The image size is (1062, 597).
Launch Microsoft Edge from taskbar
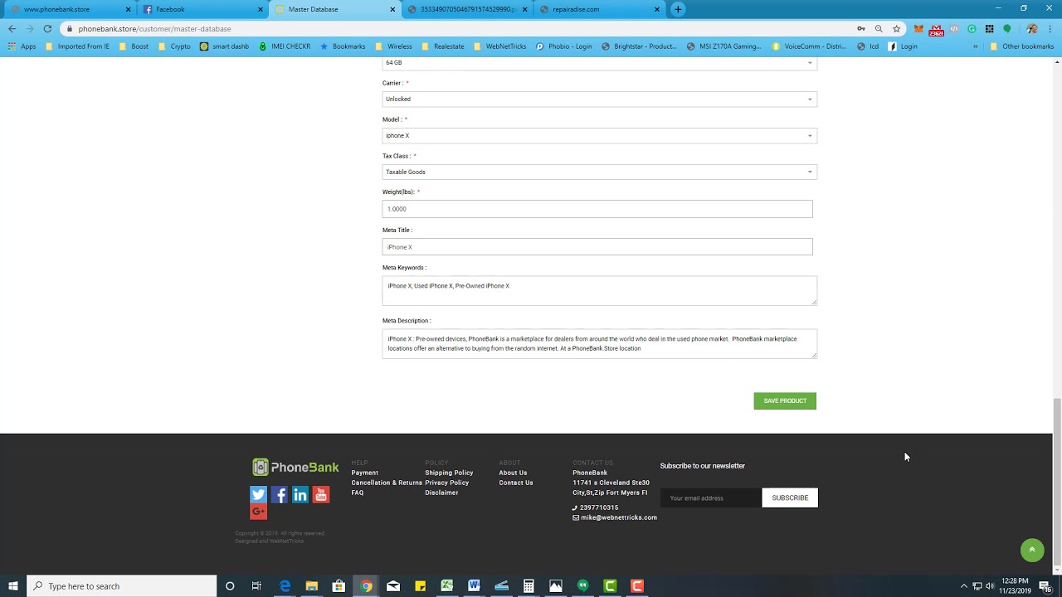point(285,586)
